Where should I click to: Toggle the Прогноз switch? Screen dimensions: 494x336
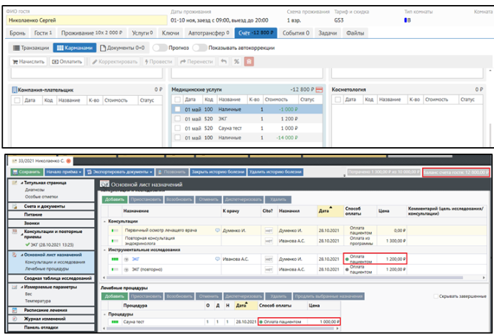[x=158, y=48]
